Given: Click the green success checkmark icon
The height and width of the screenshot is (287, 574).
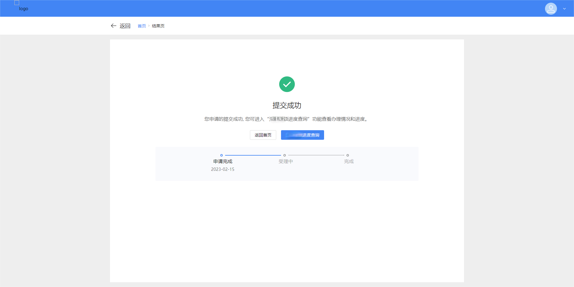Looking at the screenshot, I should 287,84.
